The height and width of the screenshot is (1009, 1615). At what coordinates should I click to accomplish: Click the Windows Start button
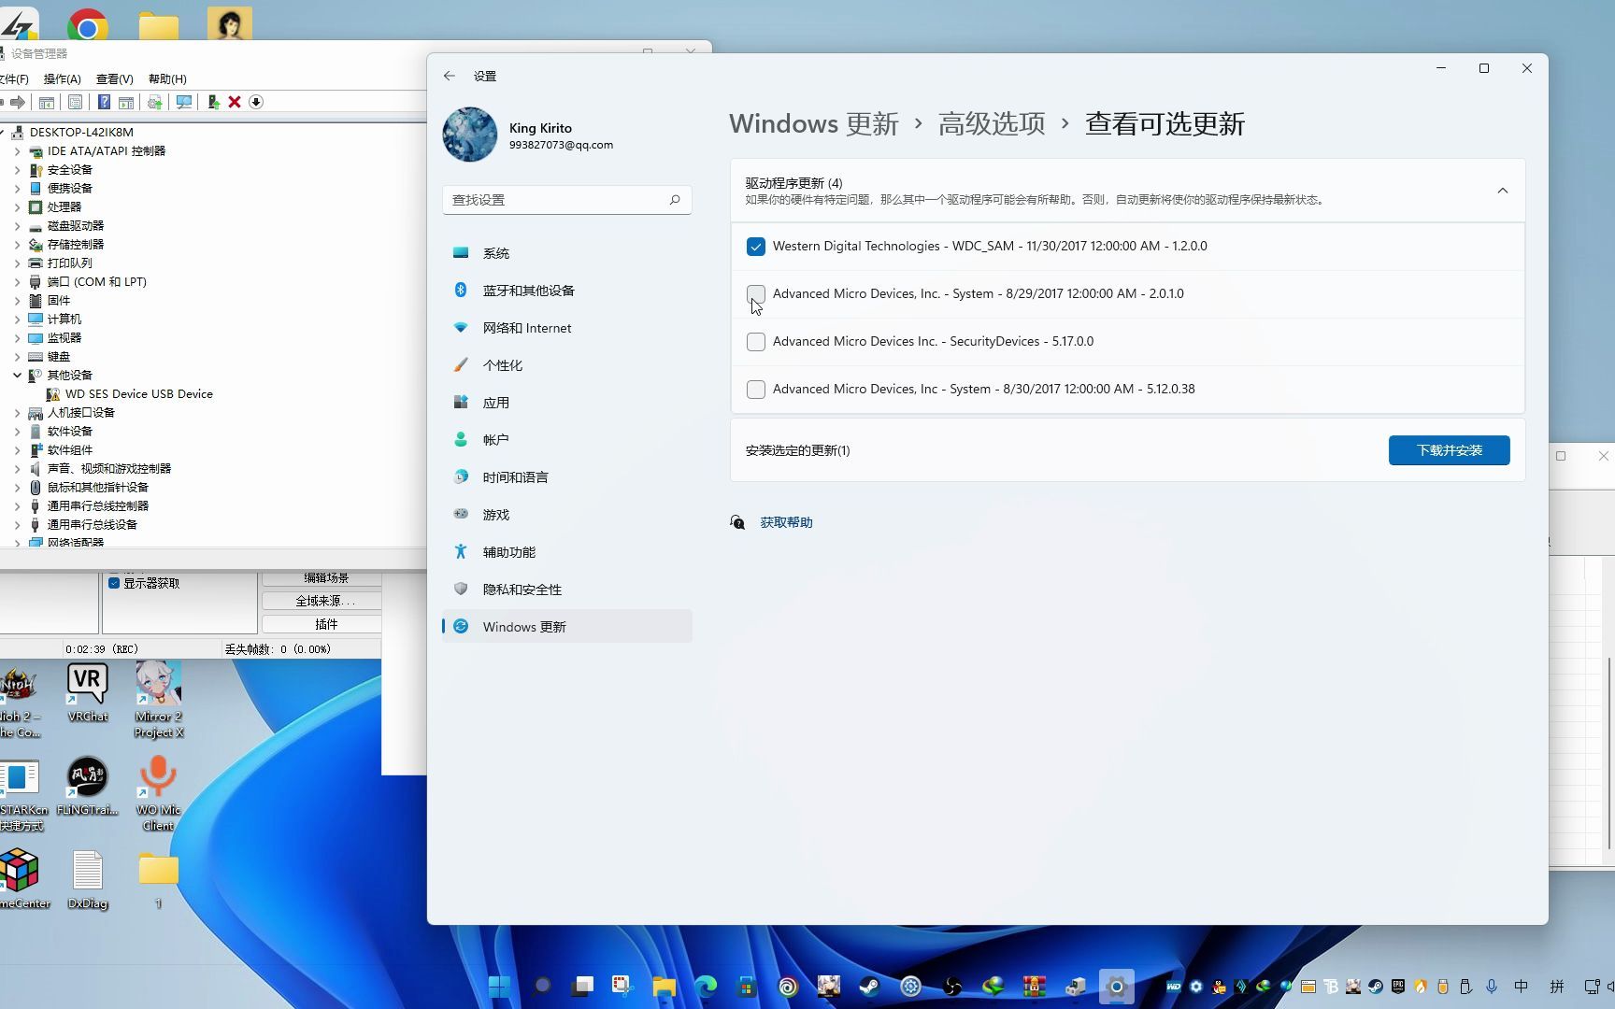tap(500, 986)
